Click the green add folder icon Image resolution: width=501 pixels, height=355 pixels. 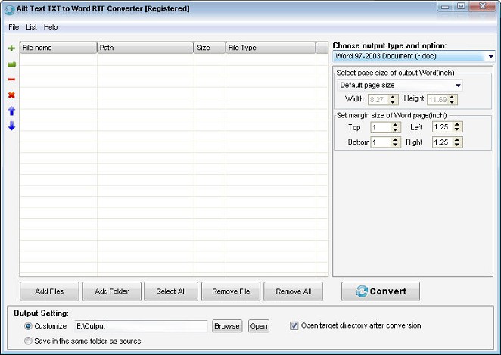click(11, 64)
